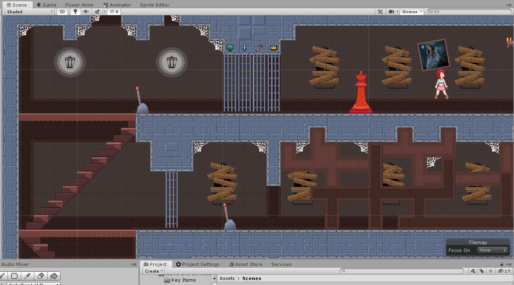Click the Project search field
This screenshot has width=514, height=285.
(x=402, y=271)
